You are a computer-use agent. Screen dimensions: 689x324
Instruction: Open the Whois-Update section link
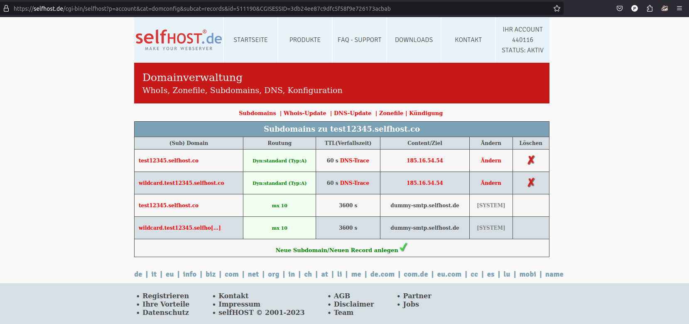click(x=305, y=113)
